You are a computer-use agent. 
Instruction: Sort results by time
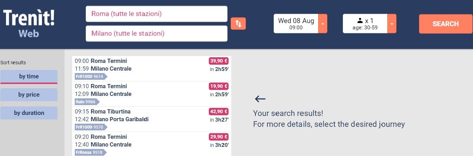click(x=29, y=77)
